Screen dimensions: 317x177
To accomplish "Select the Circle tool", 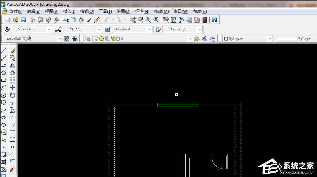I will point(4,95).
